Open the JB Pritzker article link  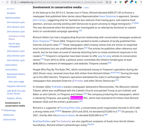coord(78,81)
